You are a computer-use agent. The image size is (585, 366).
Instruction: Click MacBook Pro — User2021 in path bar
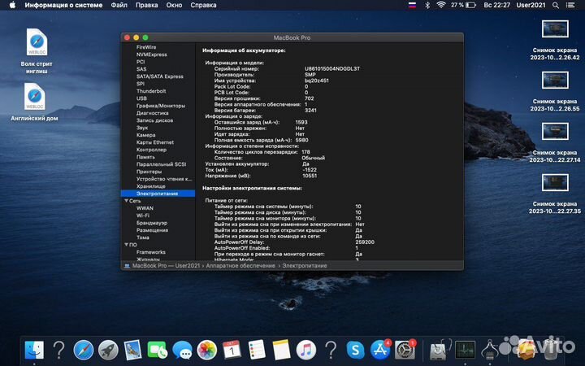166,265
